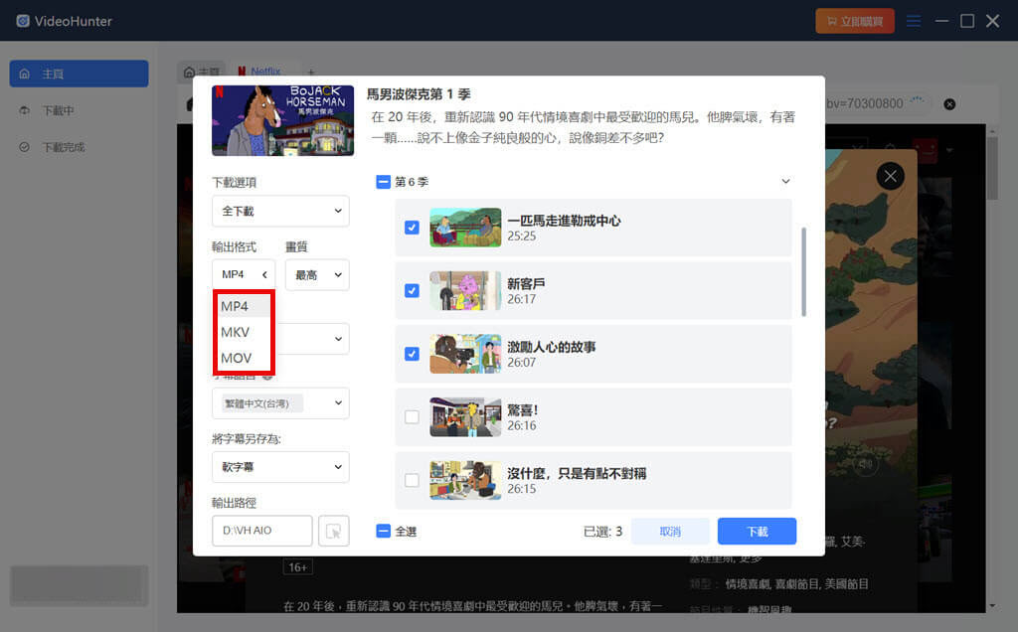Open the 最高 quality dropdown
The image size is (1018, 632).
click(316, 274)
